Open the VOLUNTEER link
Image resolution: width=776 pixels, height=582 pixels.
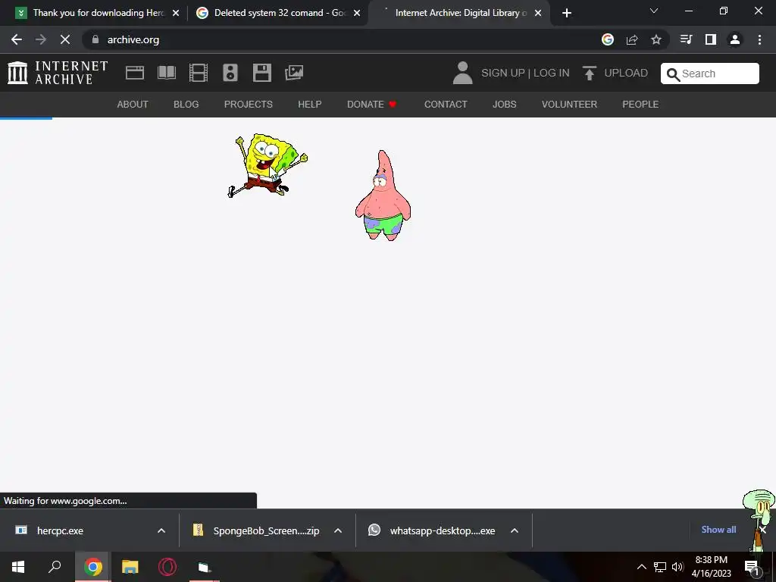click(x=569, y=105)
